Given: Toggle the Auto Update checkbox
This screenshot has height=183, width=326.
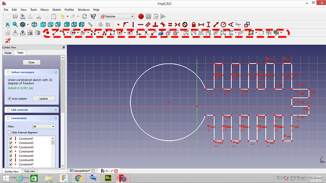Looking at the screenshot, I should (9, 98).
